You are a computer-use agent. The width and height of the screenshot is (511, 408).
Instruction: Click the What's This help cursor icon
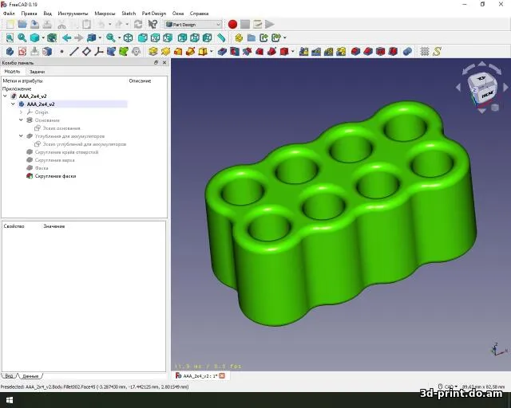(153, 25)
